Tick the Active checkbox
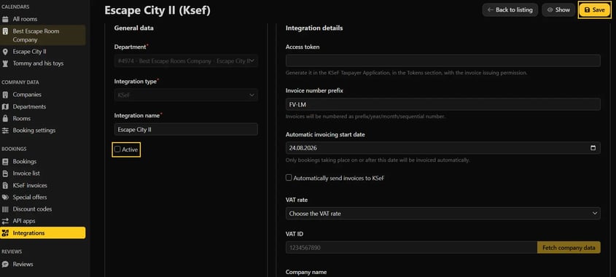This screenshot has width=616, height=277. tap(117, 149)
